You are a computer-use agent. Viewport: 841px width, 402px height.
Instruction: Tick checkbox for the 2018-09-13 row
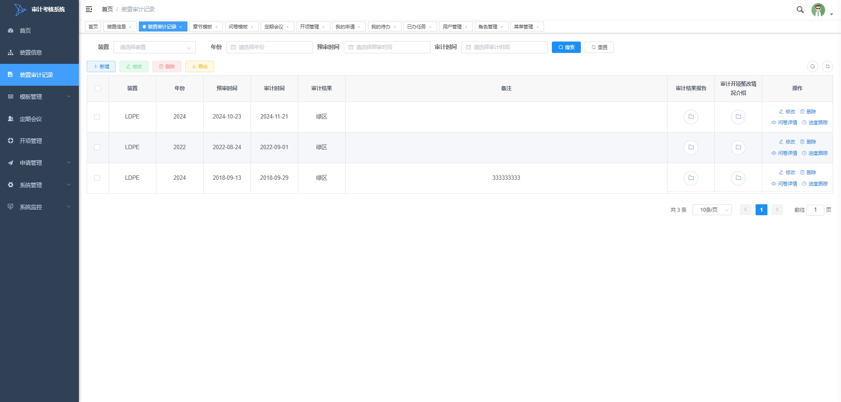coord(97,178)
